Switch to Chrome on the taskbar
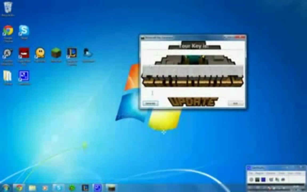Viewport: 307px width, 192px height. 19,188
